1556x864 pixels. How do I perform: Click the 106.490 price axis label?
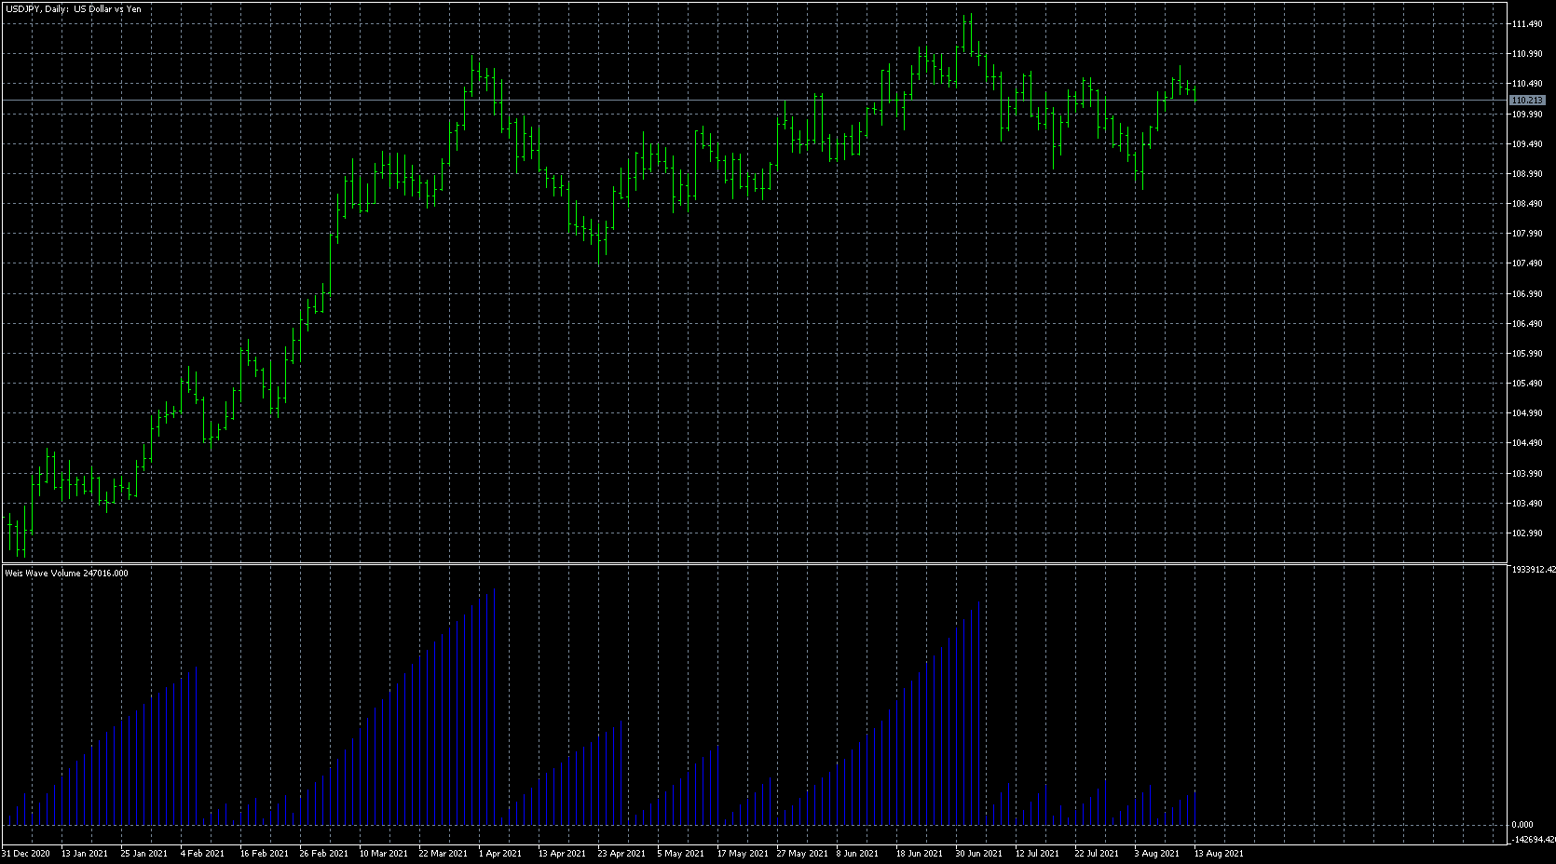[x=1526, y=324]
